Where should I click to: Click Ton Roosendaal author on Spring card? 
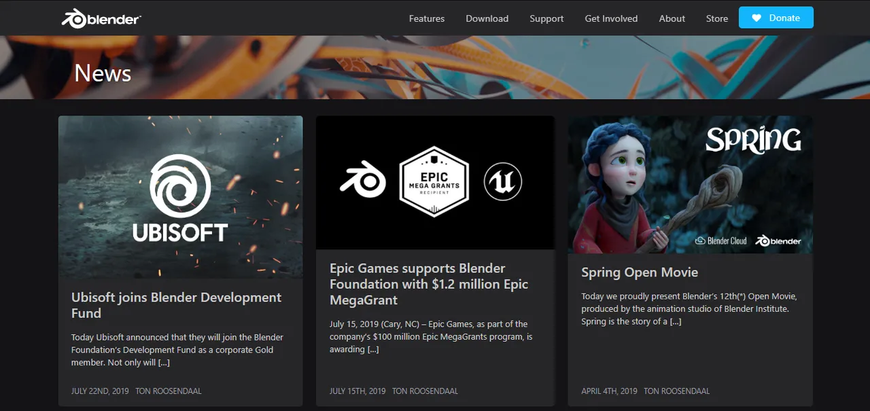[677, 391]
